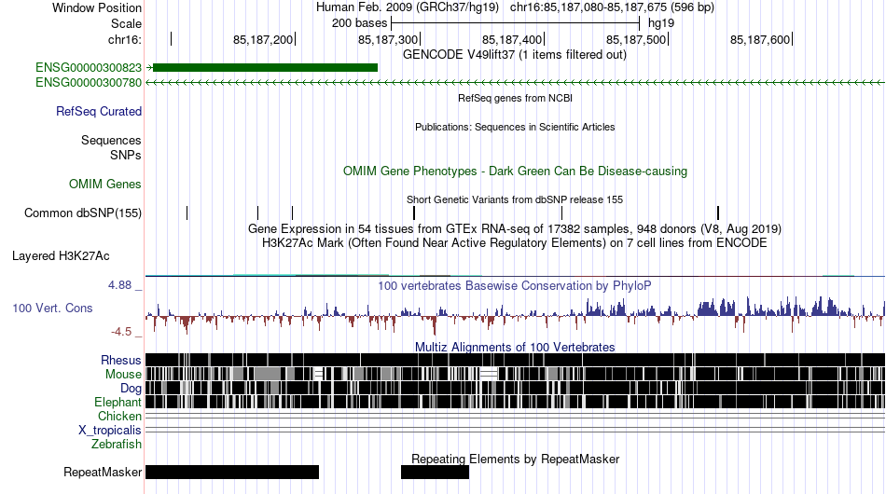Click the 85,187,600 ruler position

pyautogui.click(x=760, y=39)
